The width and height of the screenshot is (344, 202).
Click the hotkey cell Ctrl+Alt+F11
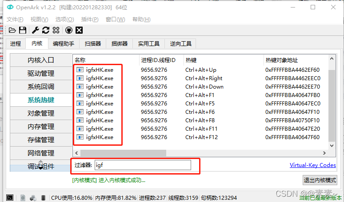pos(201,128)
